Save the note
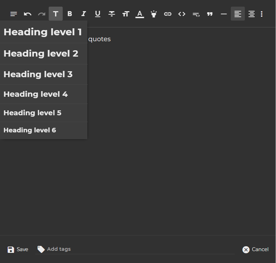276x263 pixels. [x=18, y=249]
